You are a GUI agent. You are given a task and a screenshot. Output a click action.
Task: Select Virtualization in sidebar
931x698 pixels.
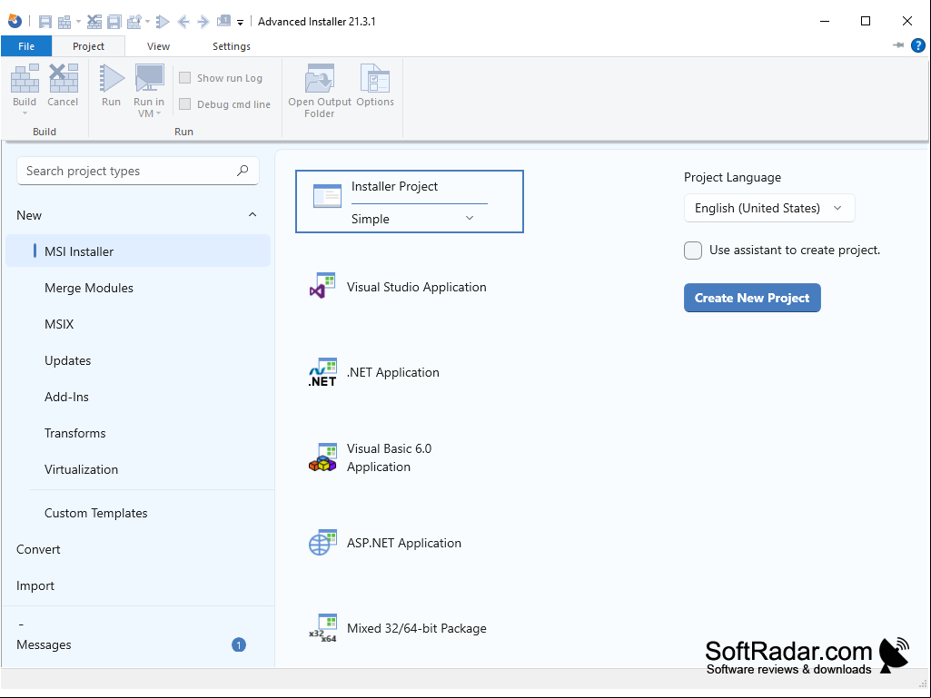82,469
